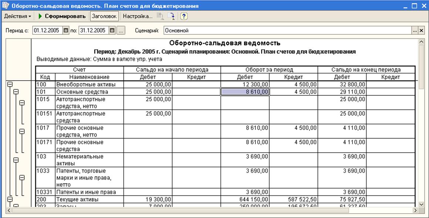The width and height of the screenshot is (429, 218).
Task: Toggle the Заголовок header button
Action: pyautogui.click(x=104, y=16)
